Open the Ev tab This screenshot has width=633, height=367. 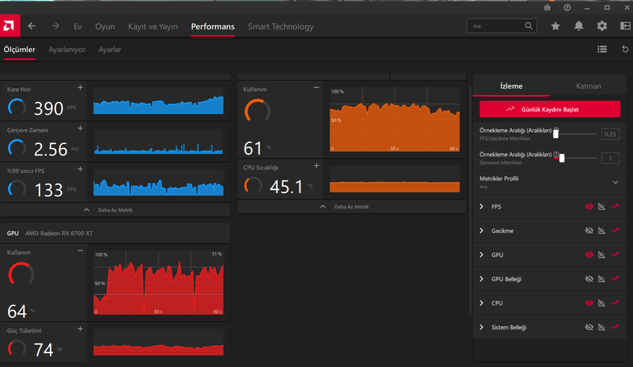(x=78, y=26)
